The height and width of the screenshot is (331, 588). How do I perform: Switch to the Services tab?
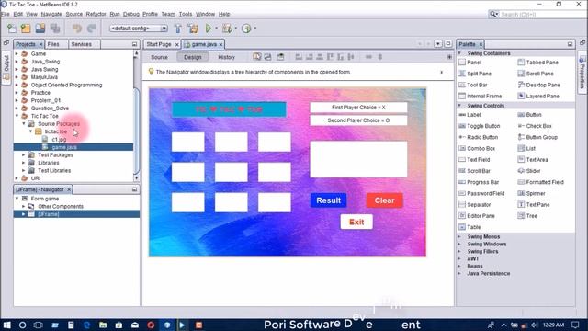82,44
